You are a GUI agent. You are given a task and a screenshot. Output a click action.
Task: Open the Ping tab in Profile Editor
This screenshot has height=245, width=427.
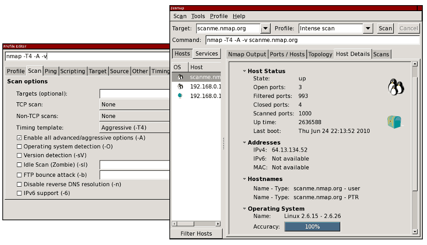51,71
